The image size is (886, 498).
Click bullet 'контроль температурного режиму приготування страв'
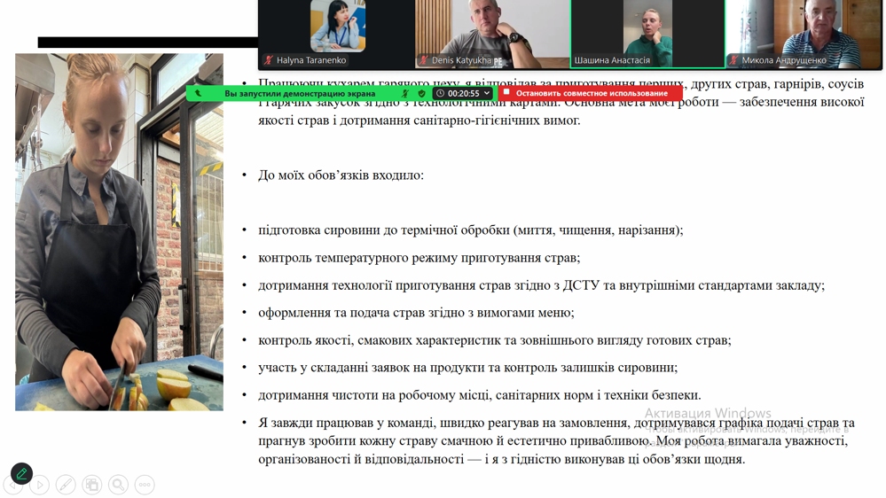pos(419,258)
